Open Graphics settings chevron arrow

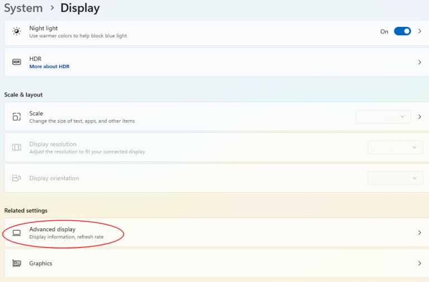coord(420,263)
